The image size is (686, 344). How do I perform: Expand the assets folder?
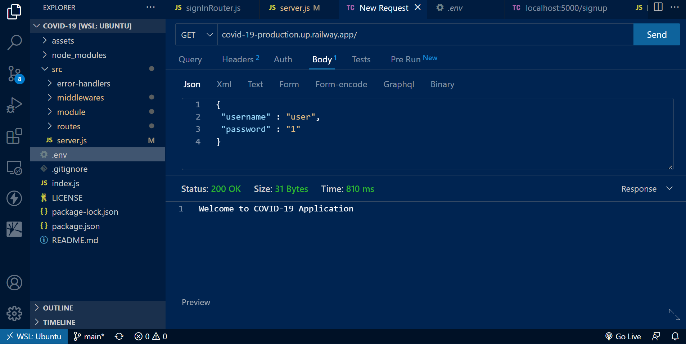pos(98,41)
